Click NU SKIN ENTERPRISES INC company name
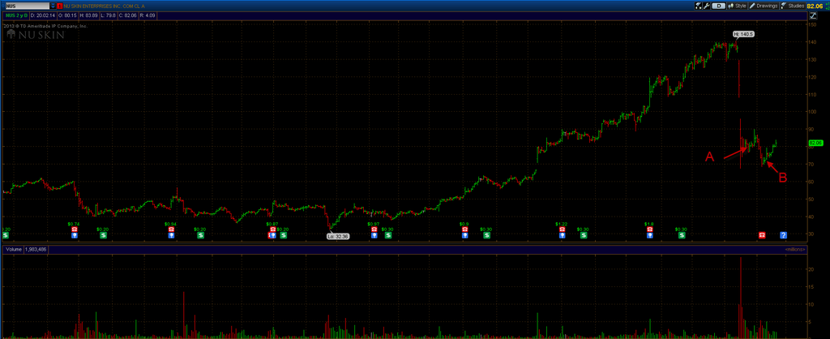This screenshot has width=830, height=339. tap(105, 6)
